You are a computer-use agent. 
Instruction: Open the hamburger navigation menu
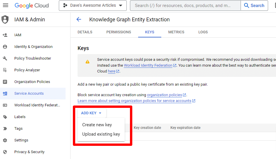[6, 6]
